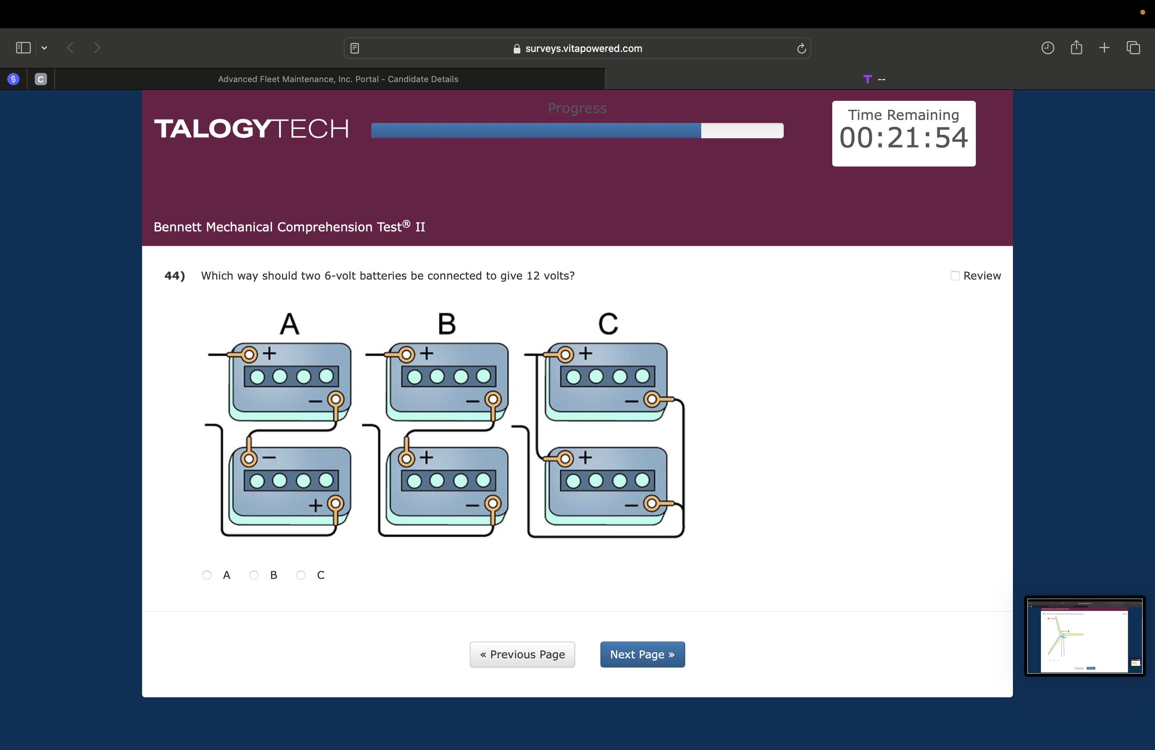The image size is (1155, 750).
Task: Click the Safari sidebar toggle icon
Action: 23,47
